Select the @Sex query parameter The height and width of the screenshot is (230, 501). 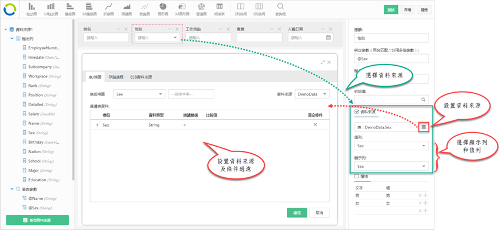pos(37,208)
